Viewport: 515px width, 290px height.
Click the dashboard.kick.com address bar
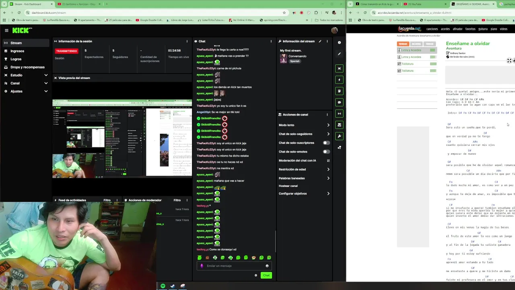point(155,12)
